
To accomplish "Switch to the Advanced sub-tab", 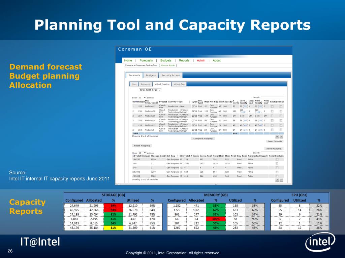I will [145, 84].
